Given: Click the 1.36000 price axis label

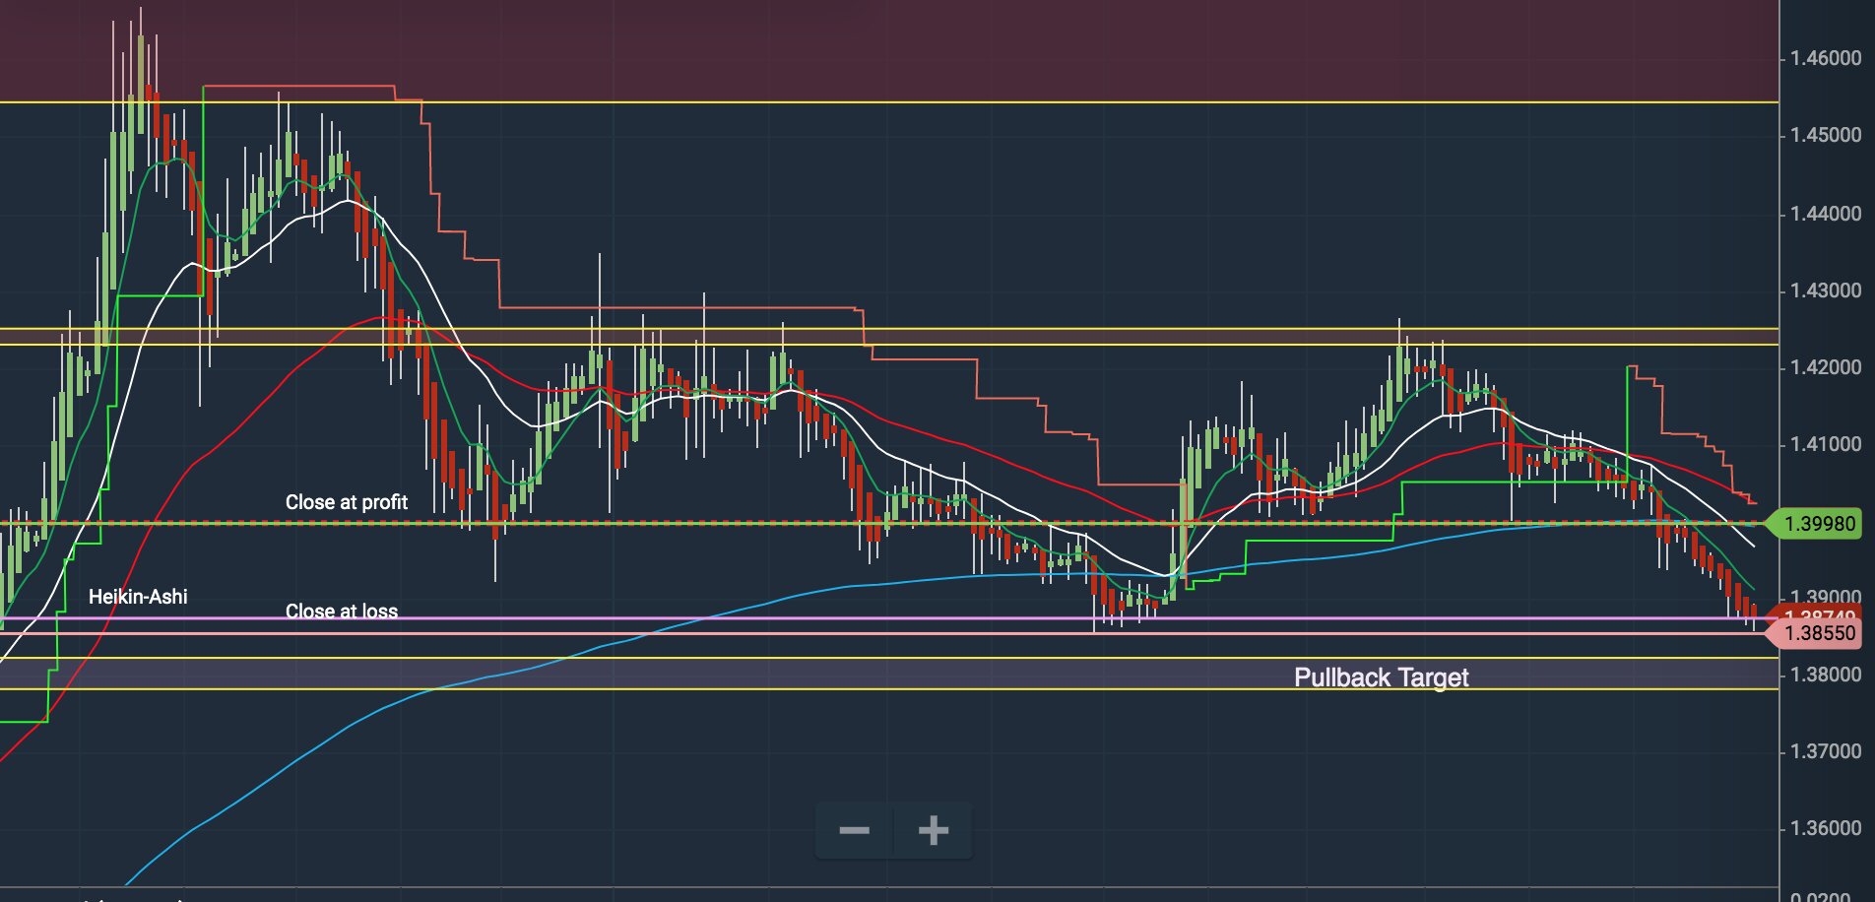Looking at the screenshot, I should click(x=1826, y=828).
